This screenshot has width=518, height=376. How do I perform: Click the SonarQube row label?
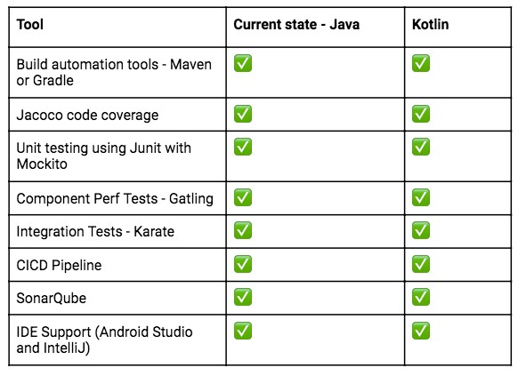tap(52, 298)
